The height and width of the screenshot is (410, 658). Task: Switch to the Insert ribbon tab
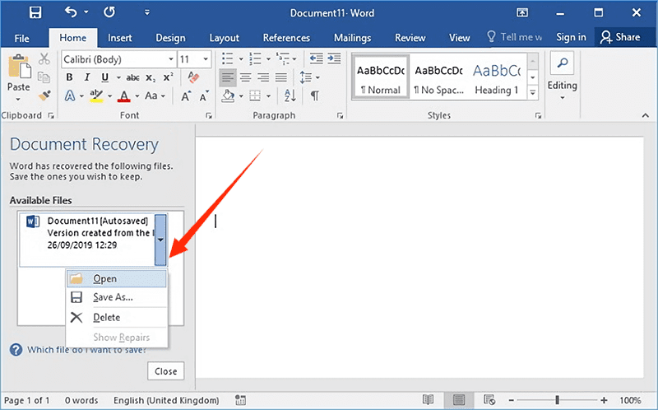click(x=120, y=37)
